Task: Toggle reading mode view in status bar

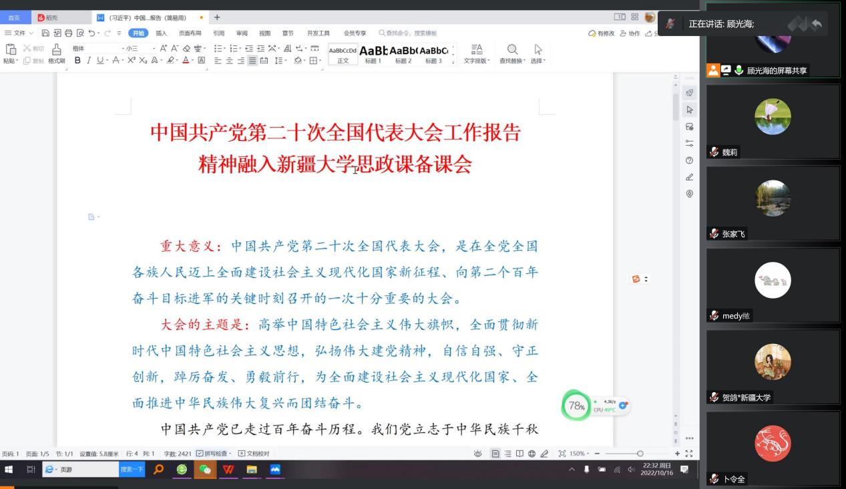Action: click(519, 454)
